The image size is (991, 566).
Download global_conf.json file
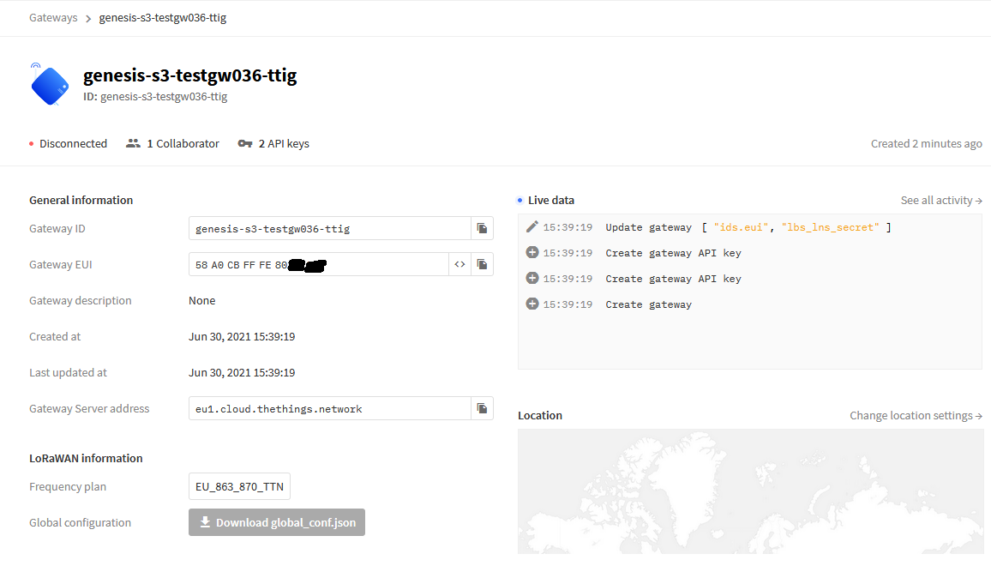pyautogui.click(x=277, y=522)
